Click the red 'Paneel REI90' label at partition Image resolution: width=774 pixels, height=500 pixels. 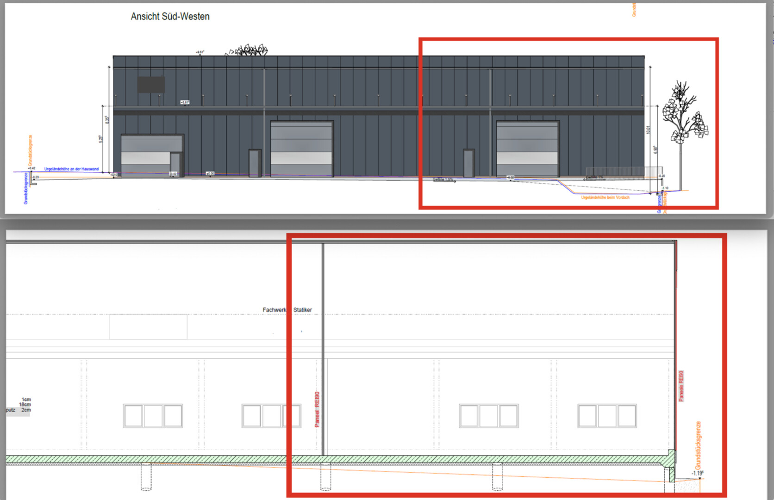317,409
